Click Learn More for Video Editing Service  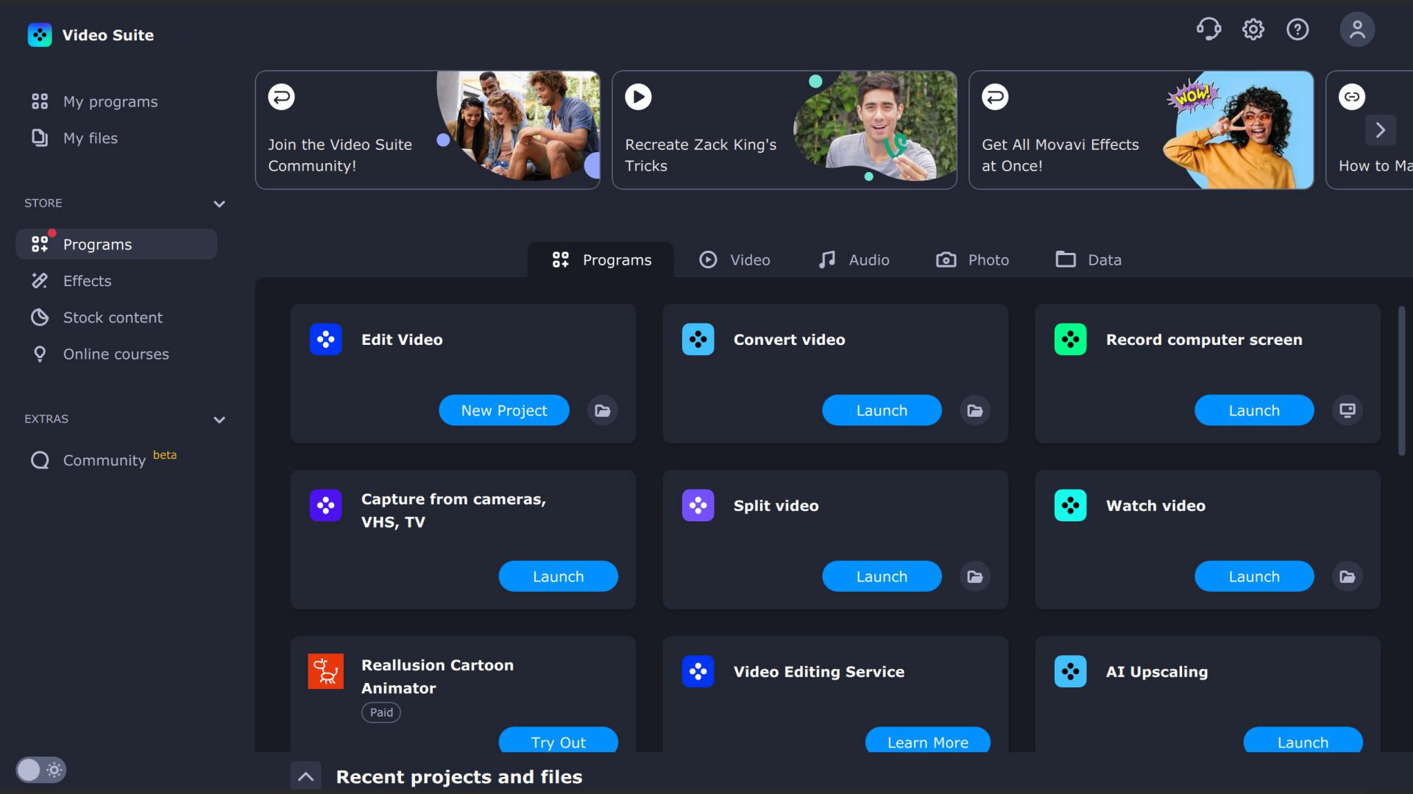click(928, 740)
